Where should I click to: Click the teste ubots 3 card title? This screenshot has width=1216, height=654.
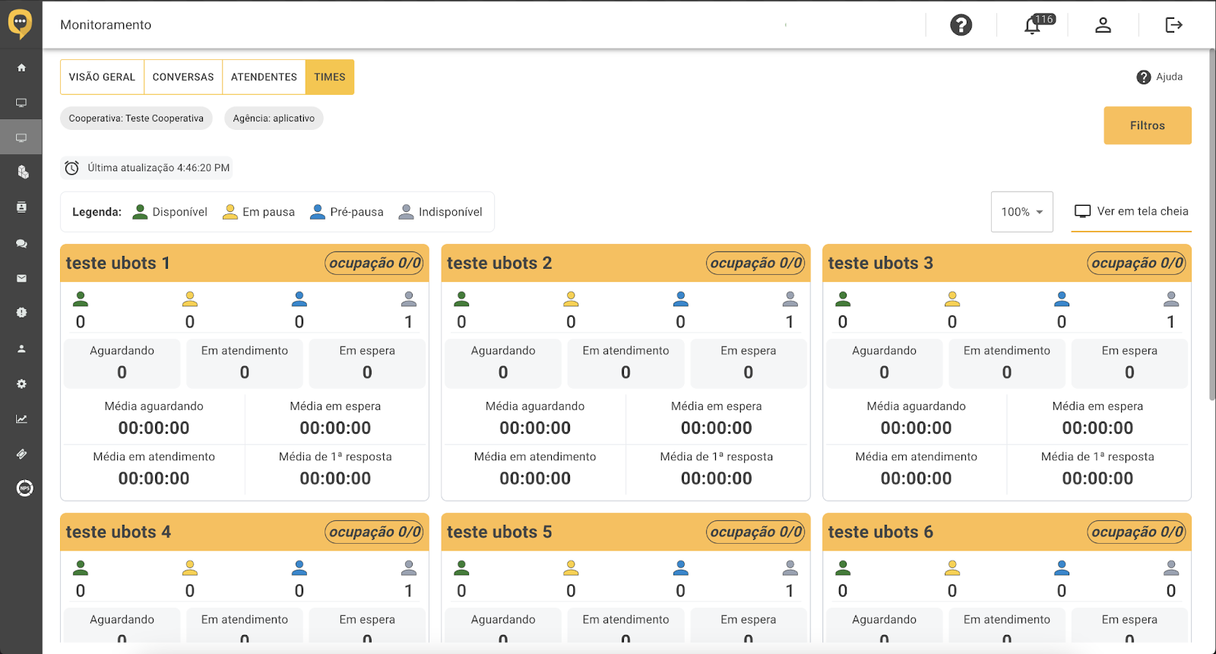[x=880, y=263]
